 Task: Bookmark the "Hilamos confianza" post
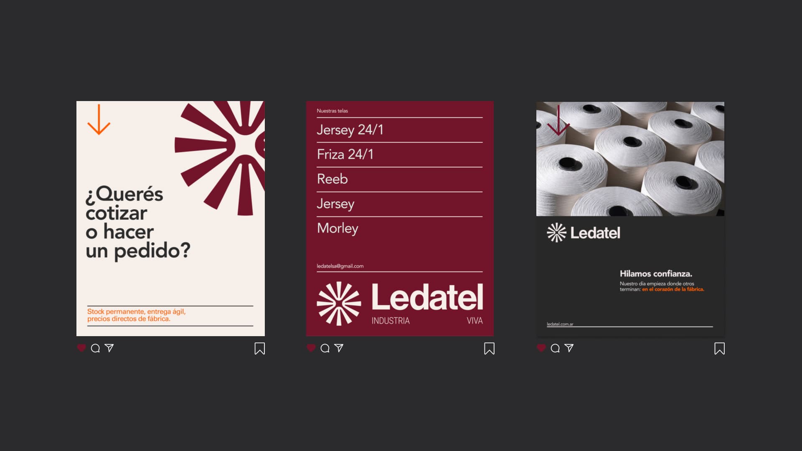point(720,349)
